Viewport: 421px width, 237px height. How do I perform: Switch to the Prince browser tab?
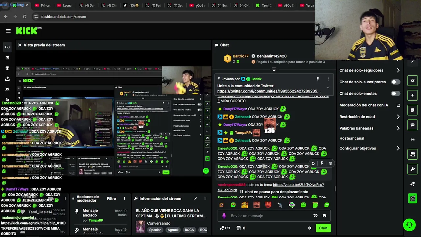coord(43,5)
